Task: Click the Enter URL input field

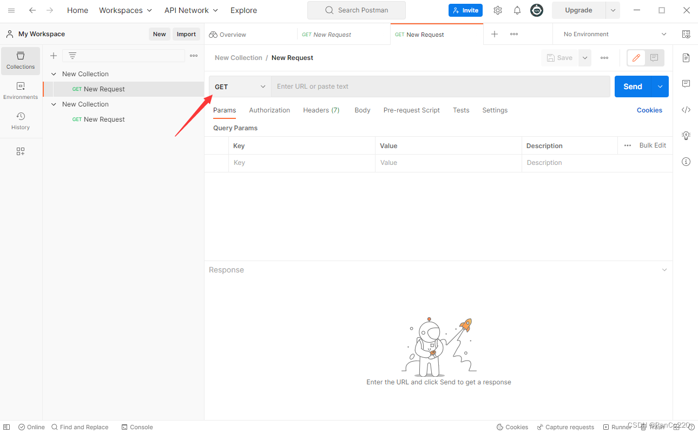Action: point(440,86)
